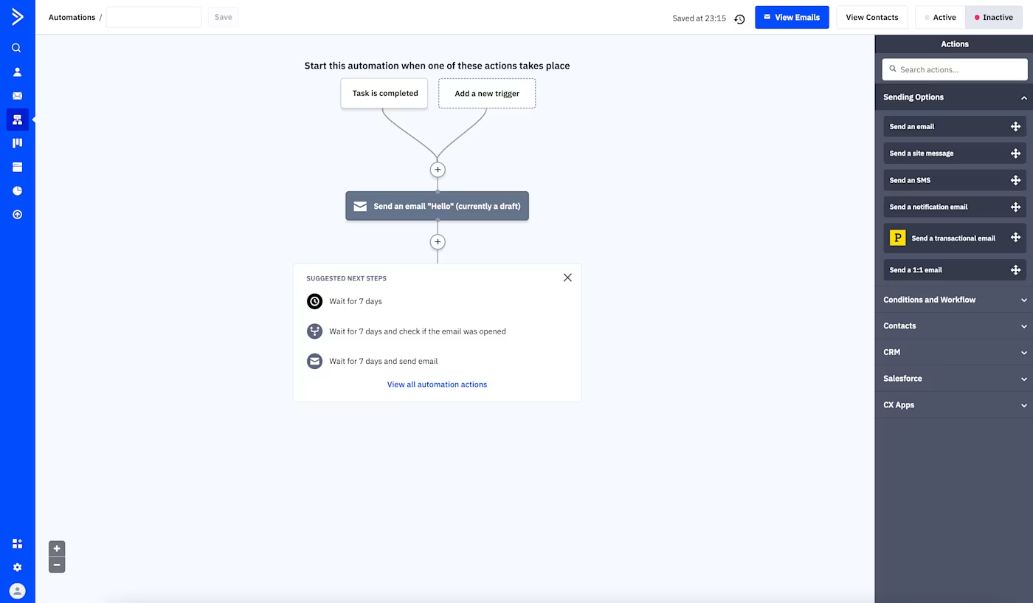
Task: Expand the Salesforce actions section
Action: coord(954,379)
